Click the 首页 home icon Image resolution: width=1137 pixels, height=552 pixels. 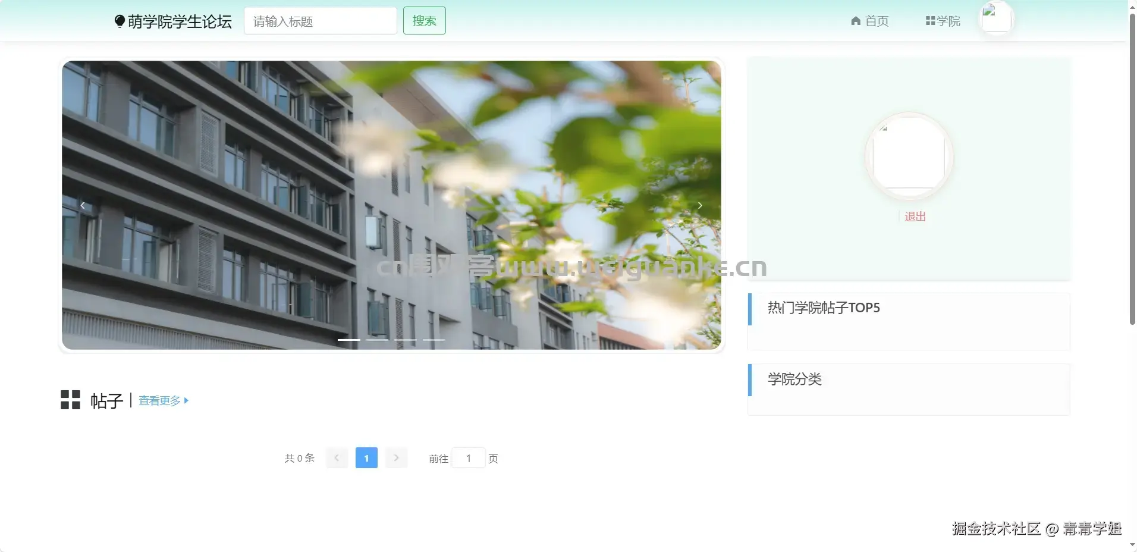point(856,21)
